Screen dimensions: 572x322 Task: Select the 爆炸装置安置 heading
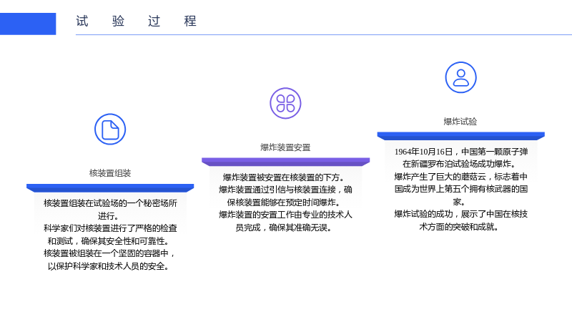point(285,147)
